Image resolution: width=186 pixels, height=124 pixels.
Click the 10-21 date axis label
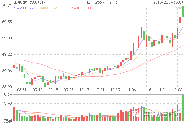tap(100, 90)
